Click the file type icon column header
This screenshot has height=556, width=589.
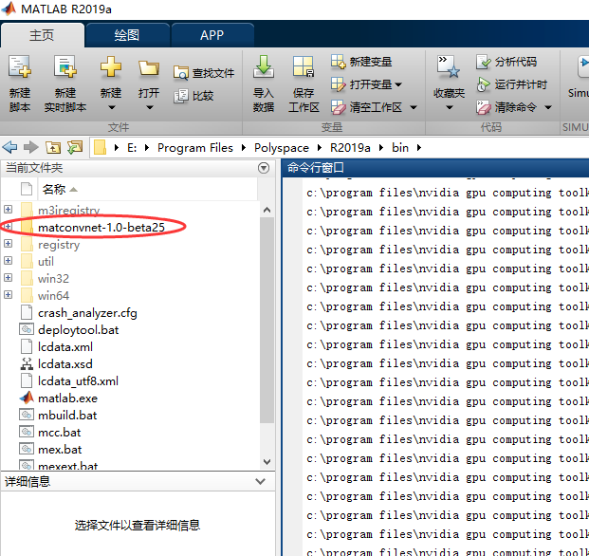(27, 189)
